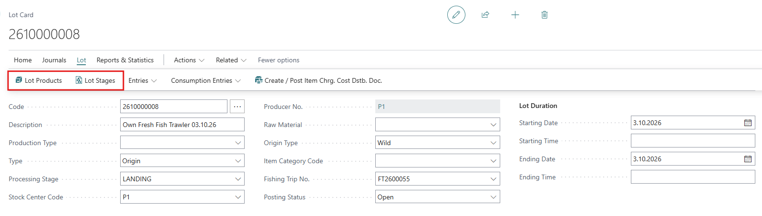Open Lot Products
The image size is (762, 216).
click(39, 80)
